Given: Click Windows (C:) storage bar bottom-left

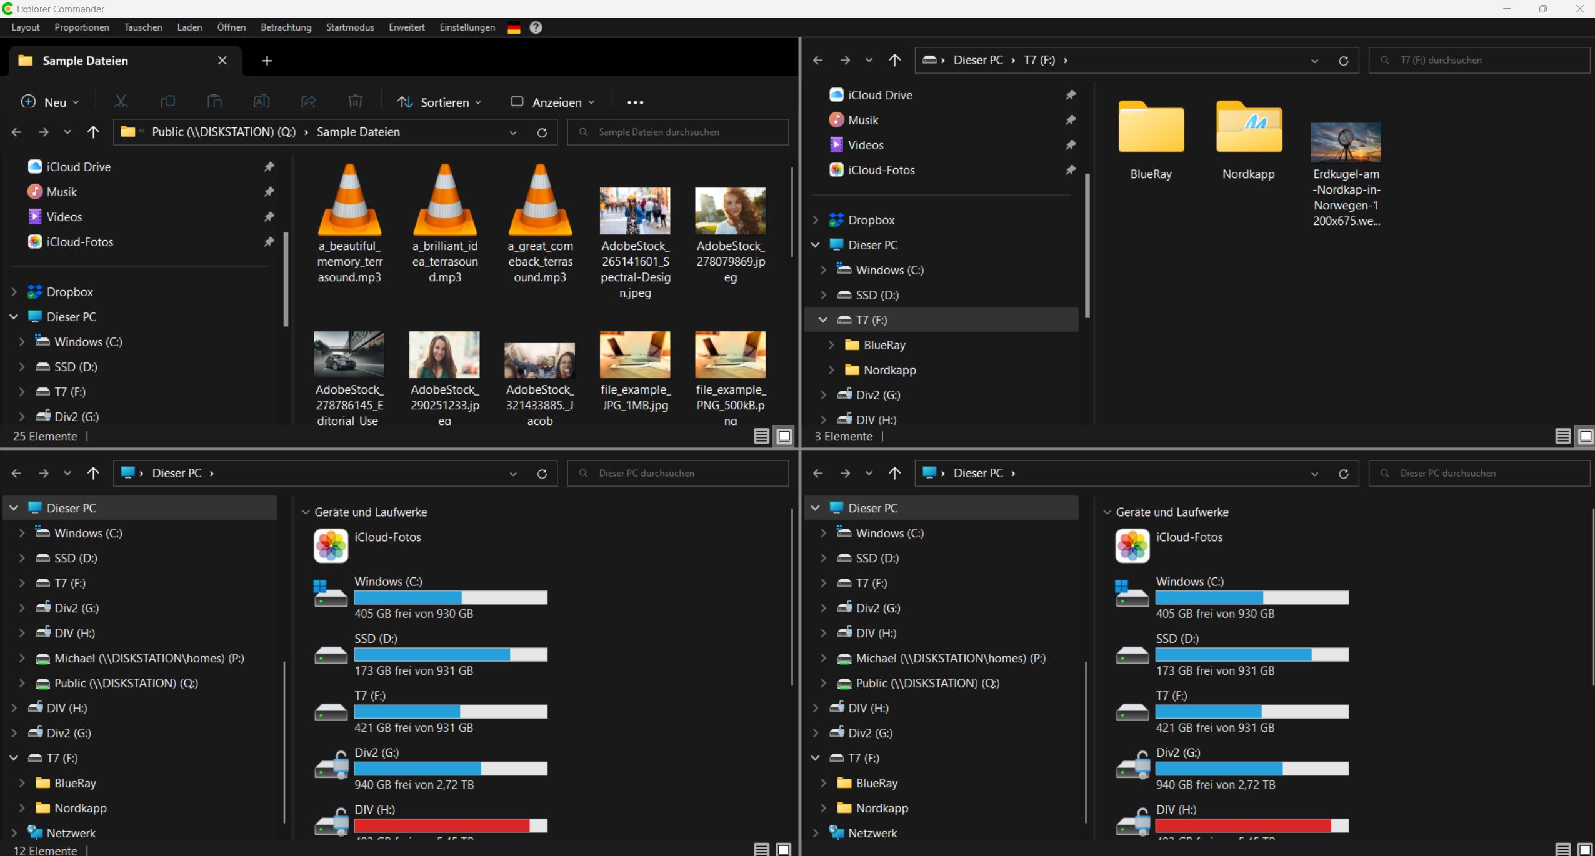Looking at the screenshot, I should [x=450, y=598].
